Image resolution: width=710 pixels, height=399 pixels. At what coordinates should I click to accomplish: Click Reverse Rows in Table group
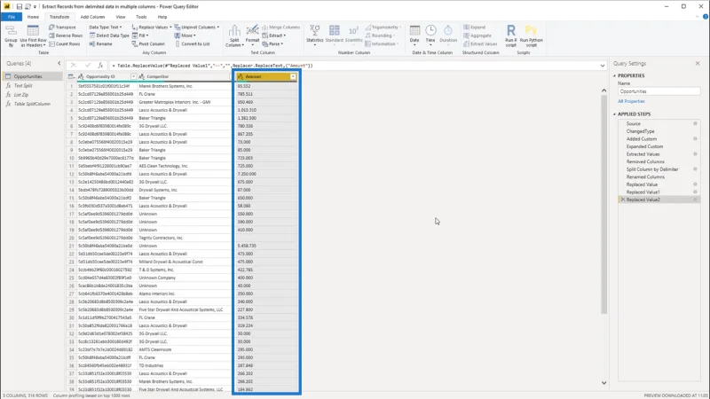[66, 35]
